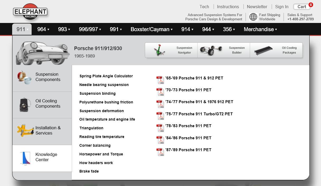
Task: Open Oil temperature and engine life article
Action: [107, 119]
